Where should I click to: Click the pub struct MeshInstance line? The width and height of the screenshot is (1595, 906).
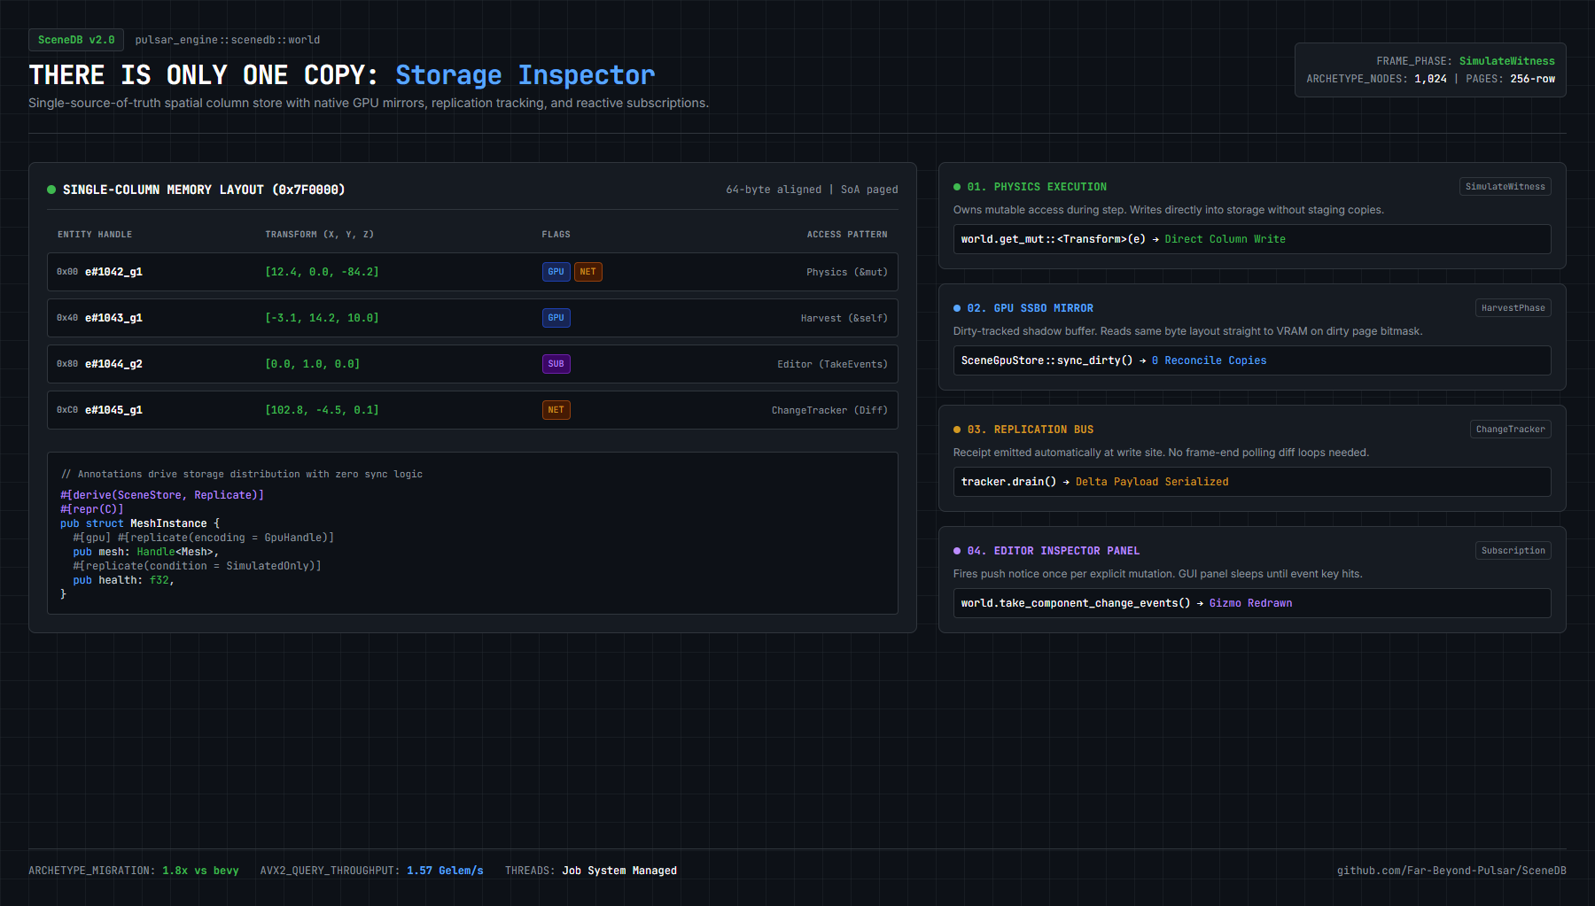coord(140,523)
